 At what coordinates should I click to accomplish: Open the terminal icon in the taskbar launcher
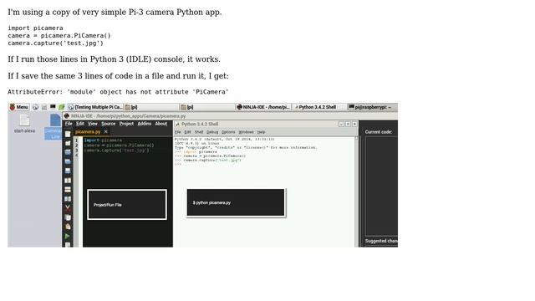(53, 107)
